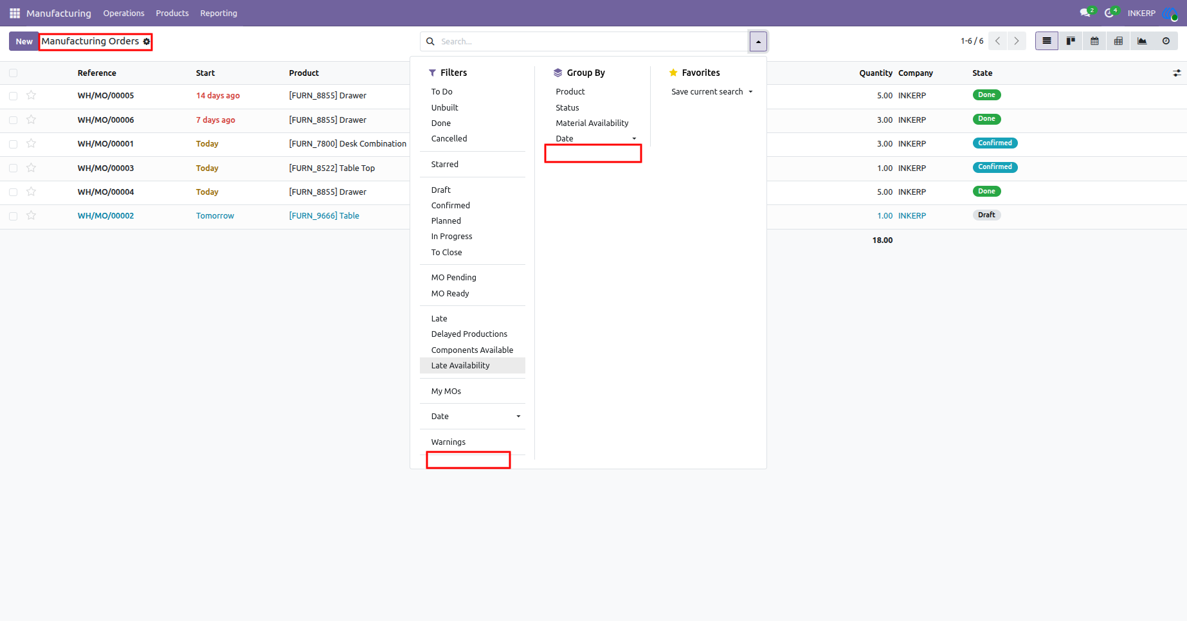Collapse the search options dropdown toggle
The image size is (1187, 621).
[758, 42]
